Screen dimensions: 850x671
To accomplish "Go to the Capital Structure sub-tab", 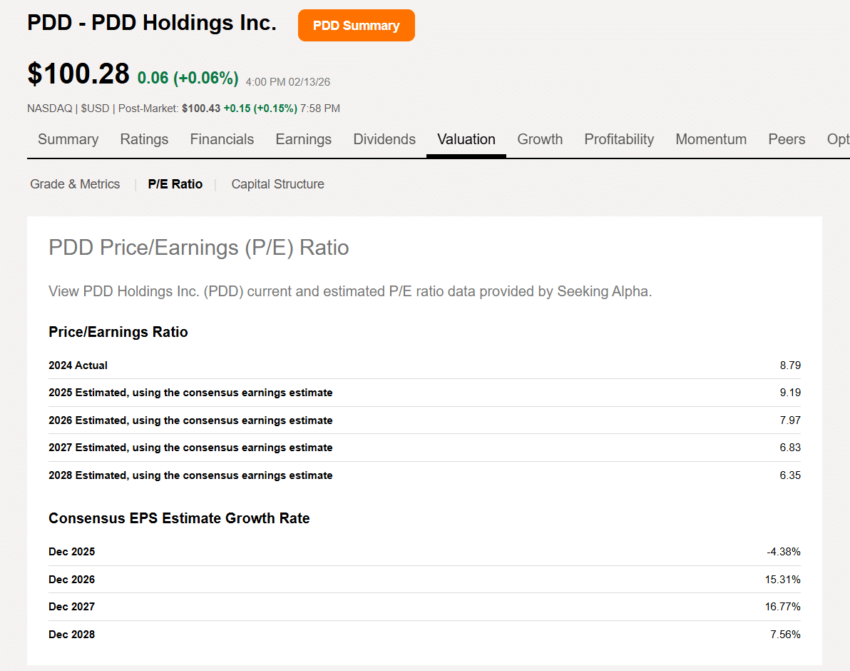I will click(277, 184).
